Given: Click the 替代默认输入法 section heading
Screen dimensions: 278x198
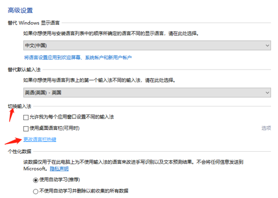Looking at the screenshot, I should (24, 70).
